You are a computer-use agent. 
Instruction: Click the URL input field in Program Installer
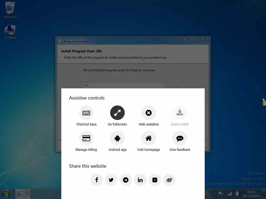[x=123, y=85]
